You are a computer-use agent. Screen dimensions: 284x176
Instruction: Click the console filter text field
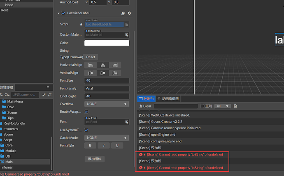click(x=176, y=106)
